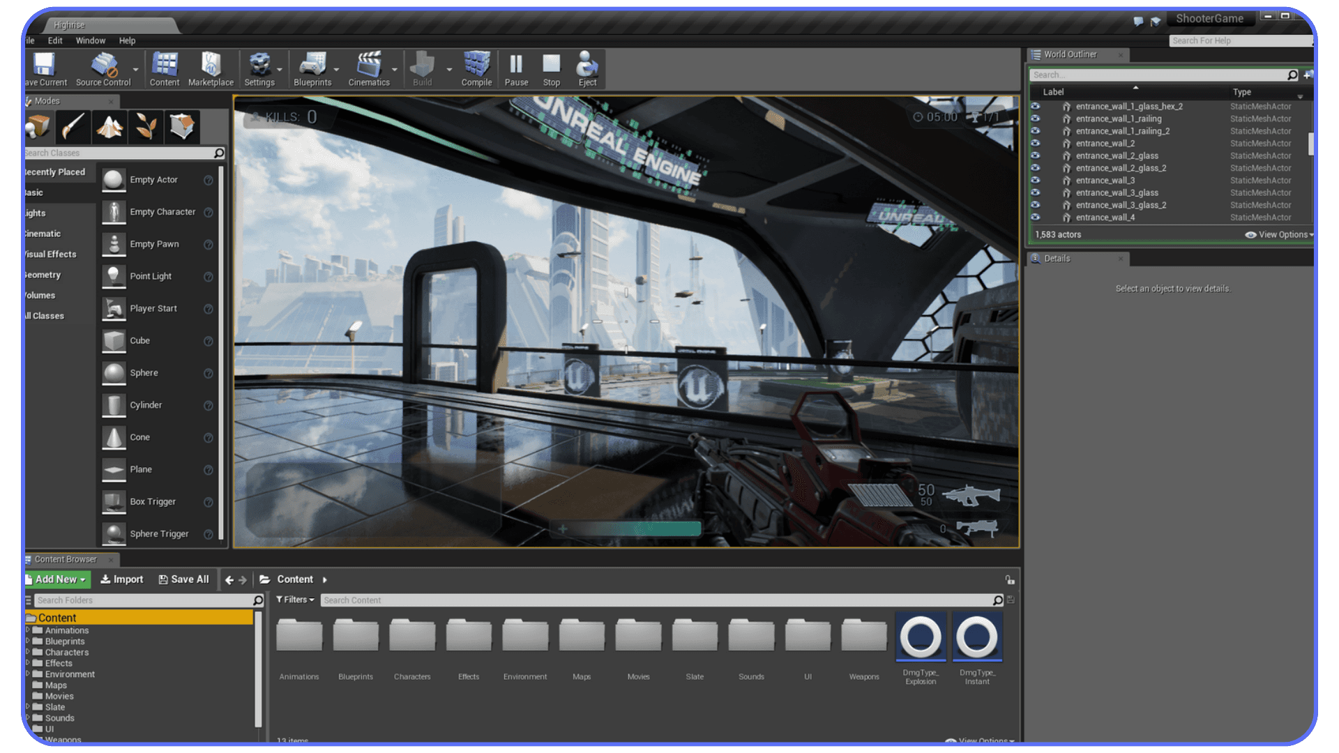Toggle entrance_wall_4 visibility in the outliner
This screenshot has width=1339, height=753.
[x=1035, y=217]
